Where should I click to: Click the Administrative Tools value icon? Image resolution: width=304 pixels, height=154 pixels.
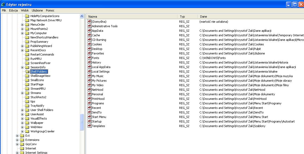(89, 26)
